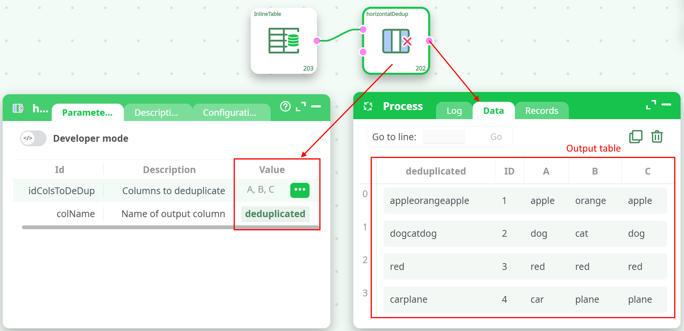The image size is (684, 331).
Task: Expand the parameters panel to fullscreen
Action: click(301, 107)
